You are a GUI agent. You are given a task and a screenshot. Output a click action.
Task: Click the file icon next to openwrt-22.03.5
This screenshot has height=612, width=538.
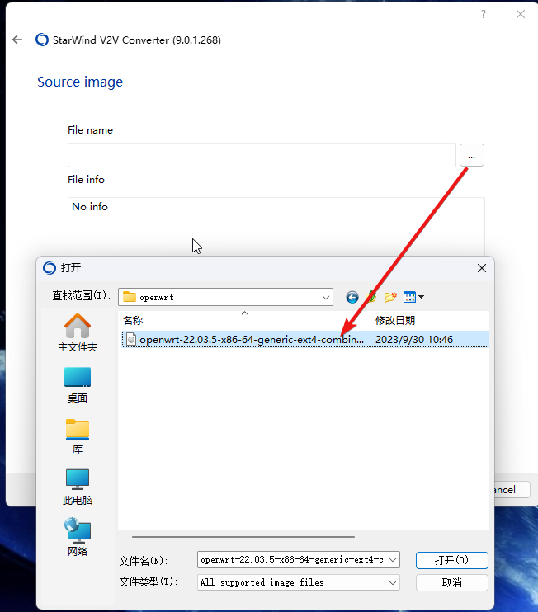click(131, 340)
